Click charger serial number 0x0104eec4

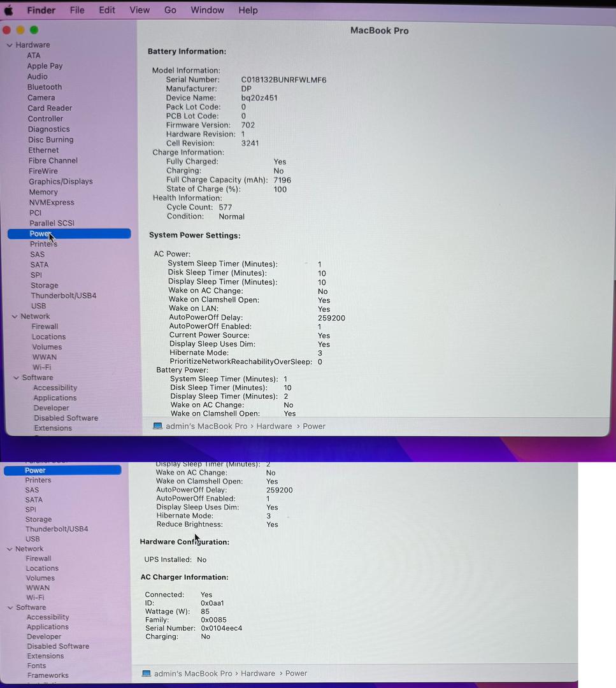click(x=221, y=628)
